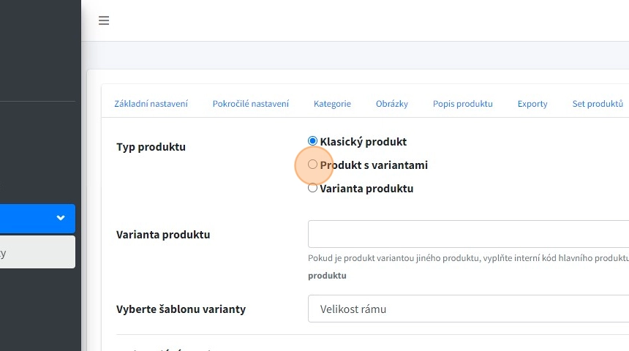
Task: Open the Exporty tab
Action: pos(532,104)
